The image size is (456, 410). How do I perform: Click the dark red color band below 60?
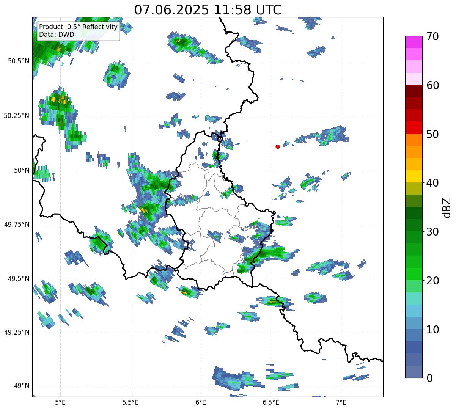coord(413,91)
